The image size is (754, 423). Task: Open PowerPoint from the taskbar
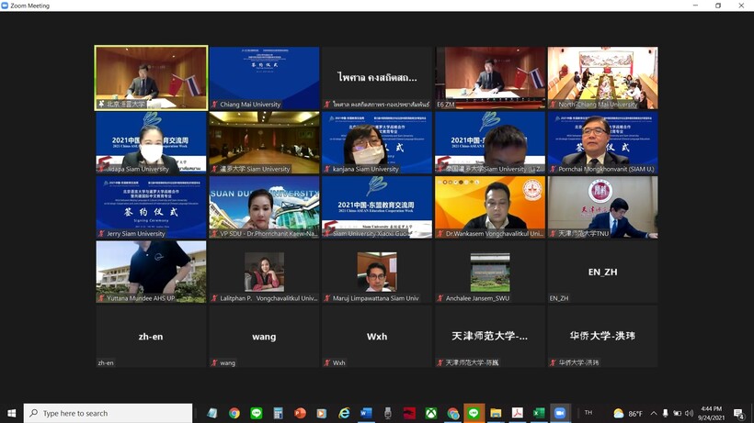[x=300, y=413]
